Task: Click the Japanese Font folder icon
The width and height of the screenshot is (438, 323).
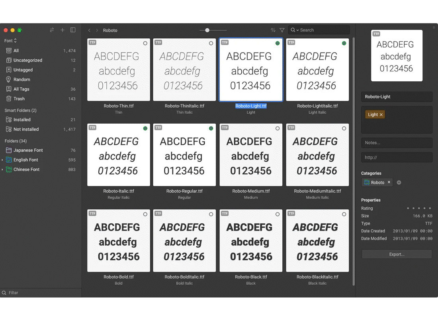Action: point(9,150)
